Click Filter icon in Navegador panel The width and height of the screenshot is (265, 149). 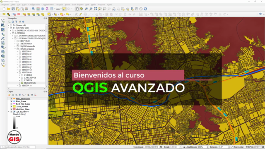pyautogui.click(x=16, y=22)
